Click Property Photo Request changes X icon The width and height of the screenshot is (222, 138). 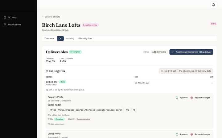(191, 98)
